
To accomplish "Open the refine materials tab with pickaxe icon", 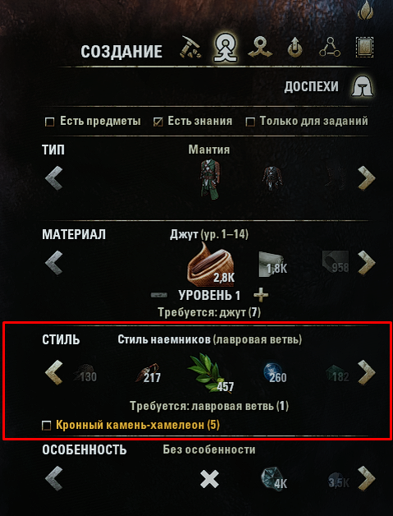I will tap(190, 47).
